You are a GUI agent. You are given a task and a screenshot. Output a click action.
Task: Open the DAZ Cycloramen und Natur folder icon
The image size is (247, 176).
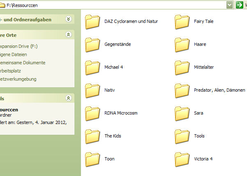pos(92,22)
